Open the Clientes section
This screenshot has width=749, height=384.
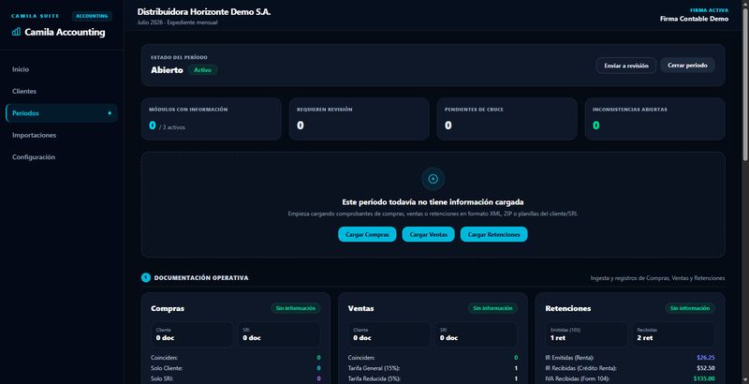(61, 91)
